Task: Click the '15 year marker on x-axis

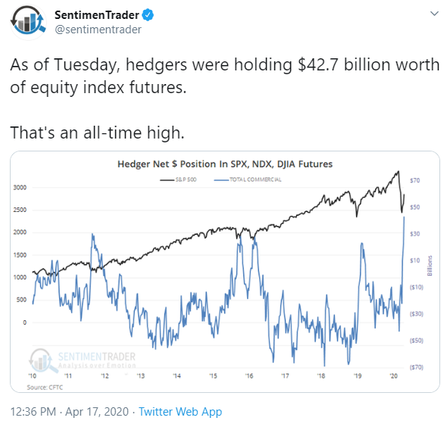Action: point(213,376)
